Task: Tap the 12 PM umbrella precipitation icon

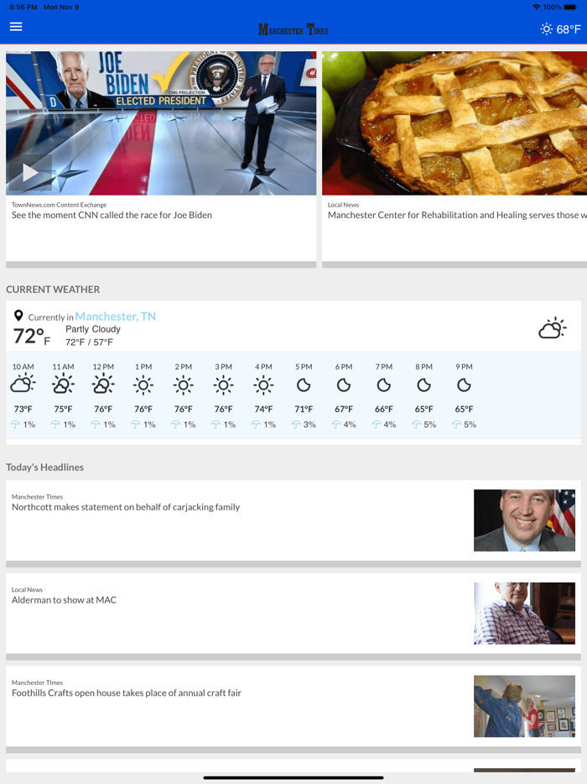Action: [x=96, y=425]
